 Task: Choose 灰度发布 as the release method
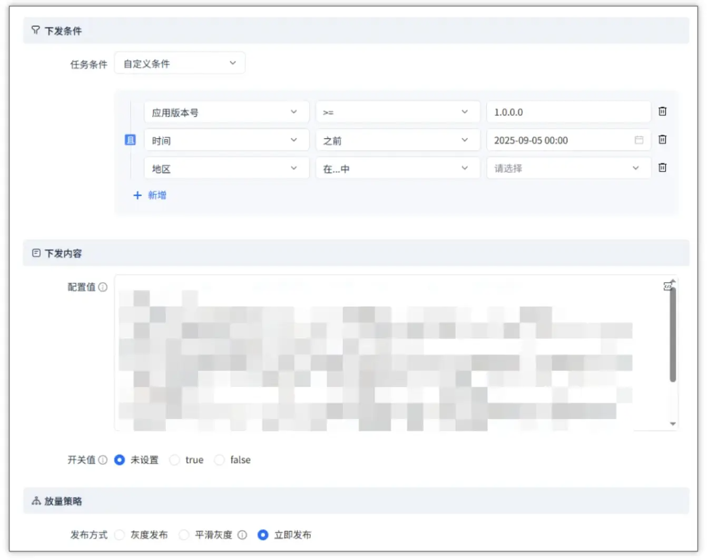[120, 535]
